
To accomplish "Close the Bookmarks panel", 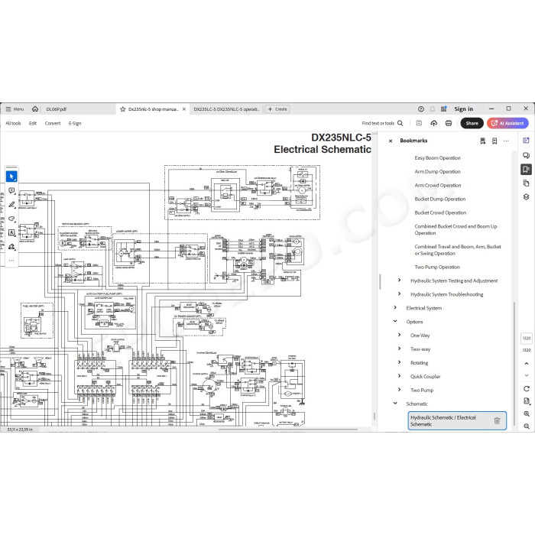I will (391, 141).
